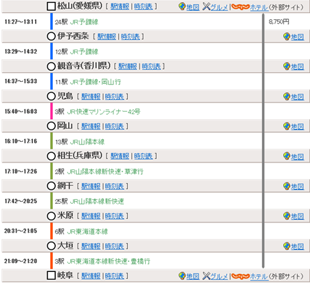Click the time 17:42〜20:25
This screenshot has height=283, width=310.
[x=21, y=201]
